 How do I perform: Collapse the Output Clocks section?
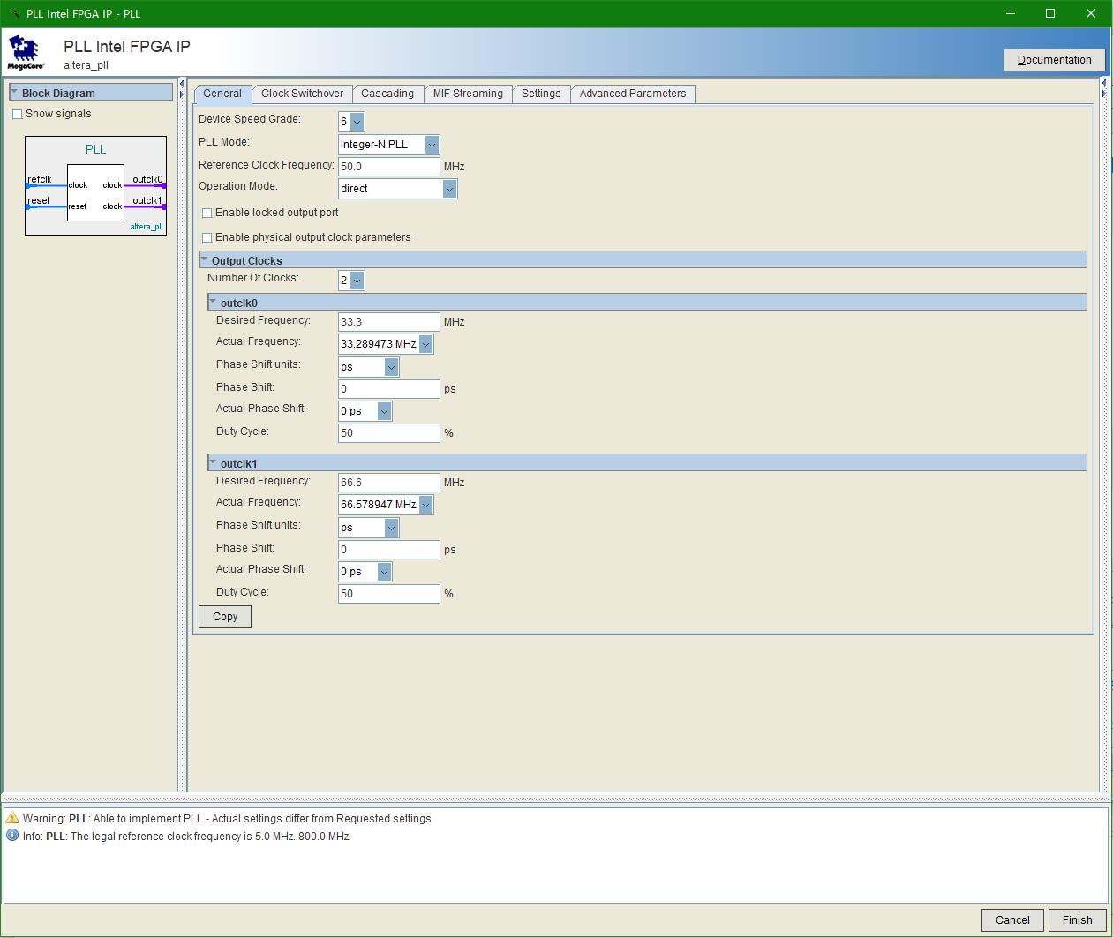click(x=204, y=259)
